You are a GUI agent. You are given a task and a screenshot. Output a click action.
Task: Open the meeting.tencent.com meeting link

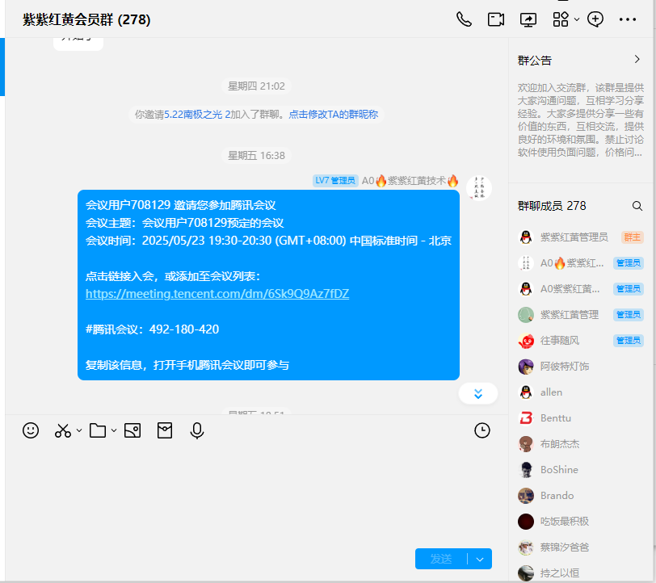(217, 294)
